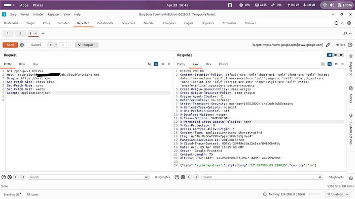
Task: Open Disabled status dropdown at bottom right
Action: coord(338,194)
